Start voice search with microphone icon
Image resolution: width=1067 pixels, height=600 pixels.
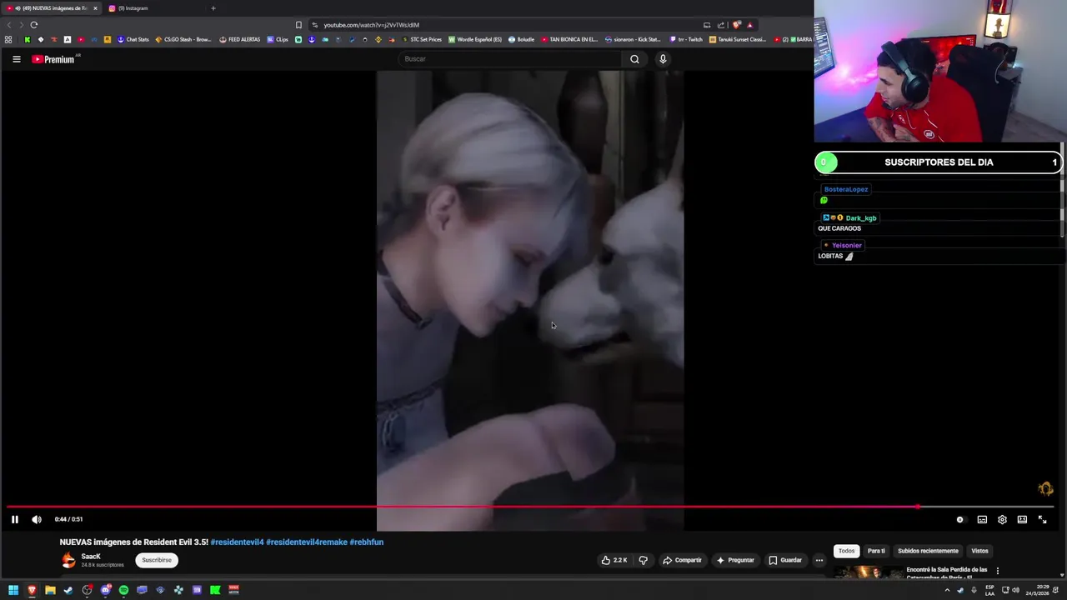tap(663, 59)
